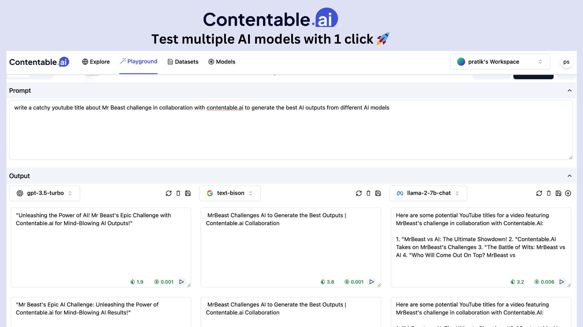Open the Models page
583x327 pixels.
(222, 62)
